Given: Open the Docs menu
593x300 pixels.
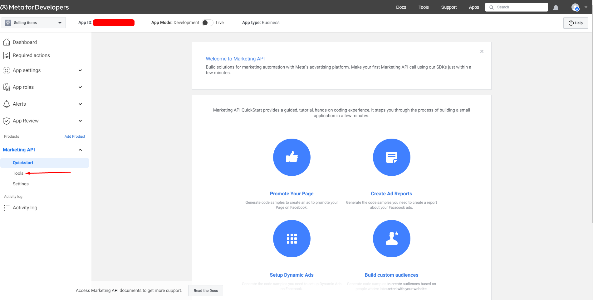Looking at the screenshot, I should click(x=401, y=7).
